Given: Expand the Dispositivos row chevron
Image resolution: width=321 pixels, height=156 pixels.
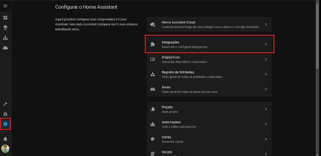Looking at the screenshot, I should coord(266,59).
